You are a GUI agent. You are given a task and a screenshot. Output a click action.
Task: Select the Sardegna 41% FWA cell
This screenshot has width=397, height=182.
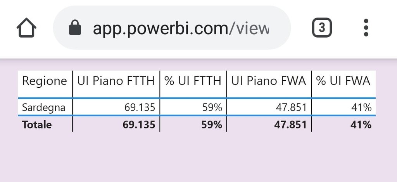[x=362, y=107]
